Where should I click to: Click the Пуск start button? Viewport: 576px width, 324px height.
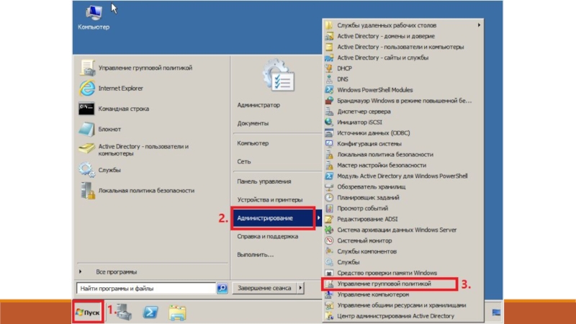tap(88, 312)
